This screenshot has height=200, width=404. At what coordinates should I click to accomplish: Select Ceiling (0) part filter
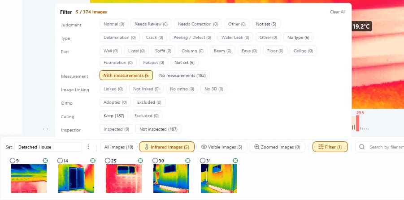pyautogui.click(x=303, y=51)
